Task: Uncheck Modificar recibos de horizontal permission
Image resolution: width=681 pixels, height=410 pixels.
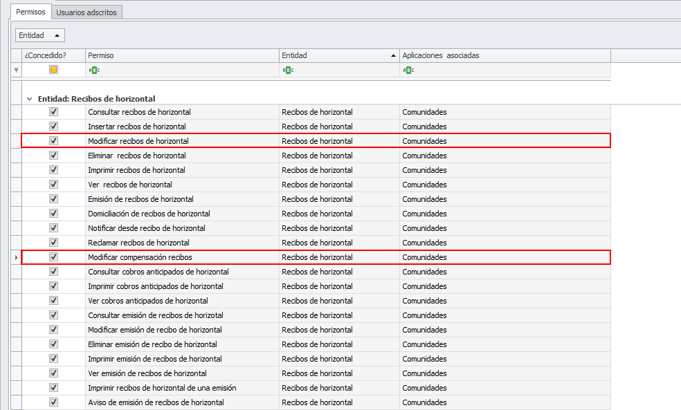Action: (x=53, y=141)
